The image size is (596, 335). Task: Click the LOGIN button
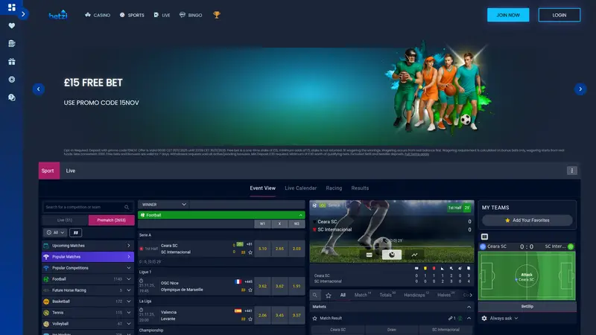click(559, 15)
